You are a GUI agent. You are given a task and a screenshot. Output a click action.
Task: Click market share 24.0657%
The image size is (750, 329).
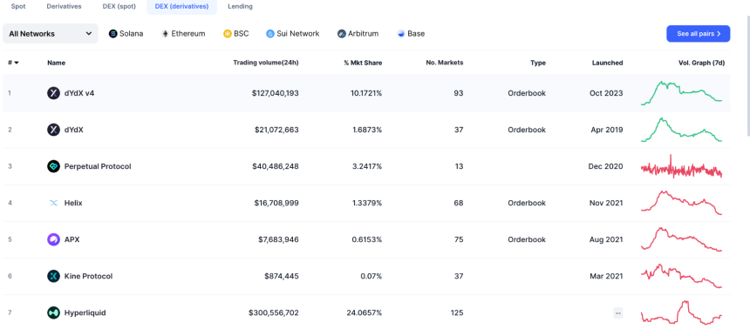(x=365, y=312)
